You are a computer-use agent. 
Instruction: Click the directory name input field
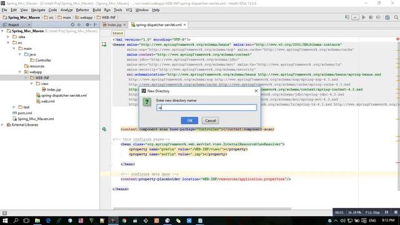click(206, 107)
